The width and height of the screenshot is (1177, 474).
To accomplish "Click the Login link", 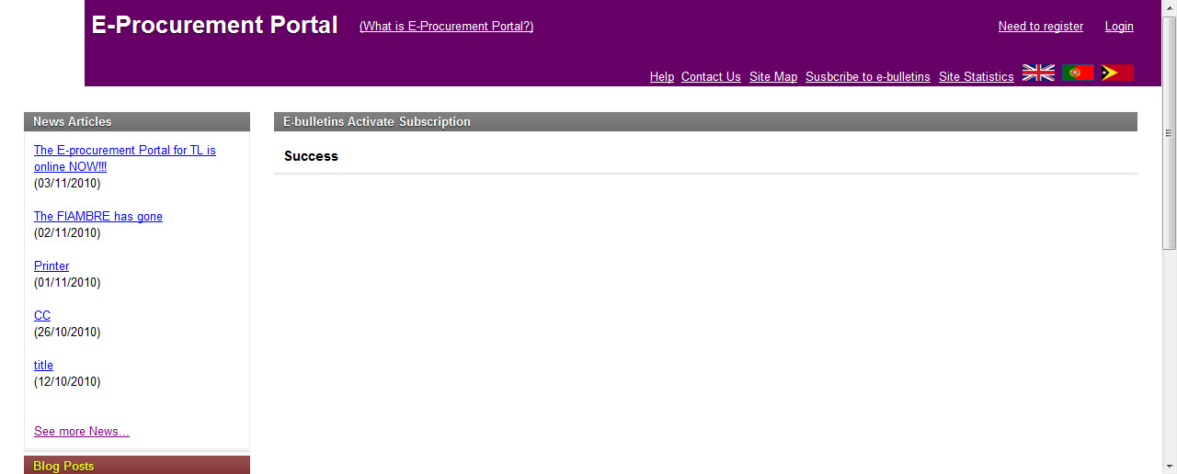I will (x=1119, y=27).
